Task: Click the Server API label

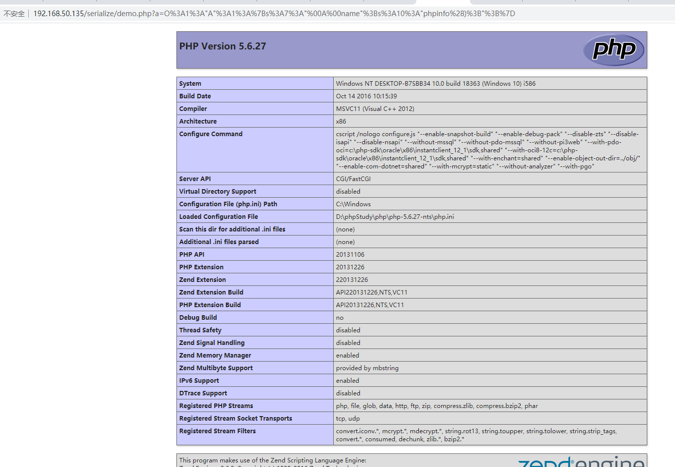Action: (x=195, y=179)
